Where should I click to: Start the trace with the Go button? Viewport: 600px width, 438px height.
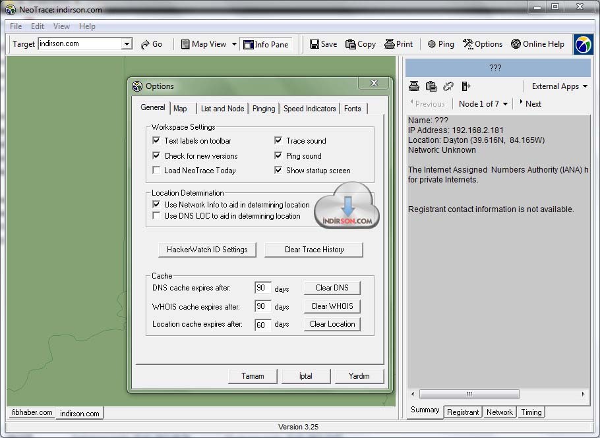[152, 44]
